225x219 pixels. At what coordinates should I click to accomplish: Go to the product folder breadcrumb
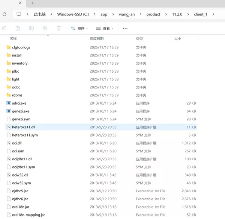click(x=153, y=14)
